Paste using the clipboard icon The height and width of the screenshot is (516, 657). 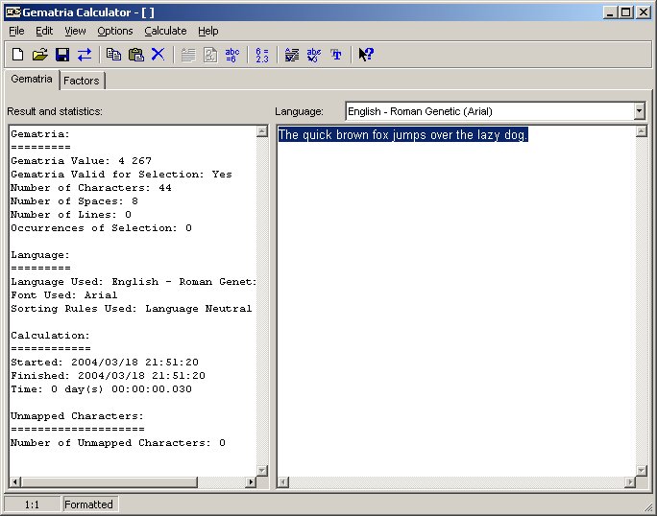[135, 55]
